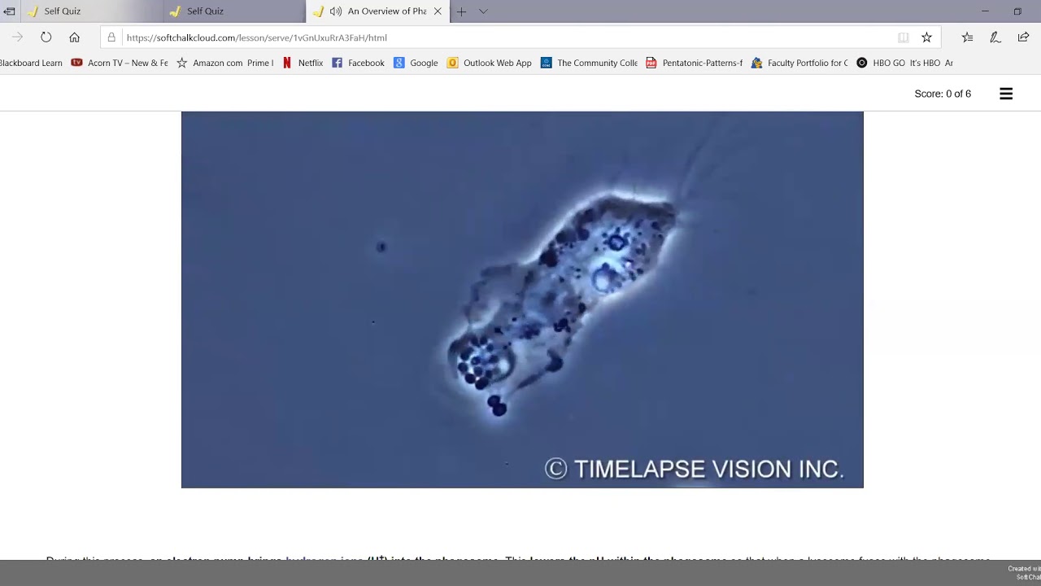Open the lesson hamburger menu

click(x=1006, y=94)
